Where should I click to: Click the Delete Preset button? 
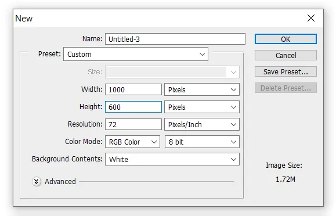coord(286,88)
